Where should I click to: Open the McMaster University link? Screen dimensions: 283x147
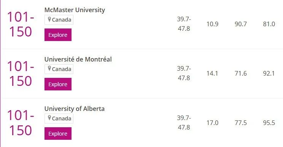[75, 10]
